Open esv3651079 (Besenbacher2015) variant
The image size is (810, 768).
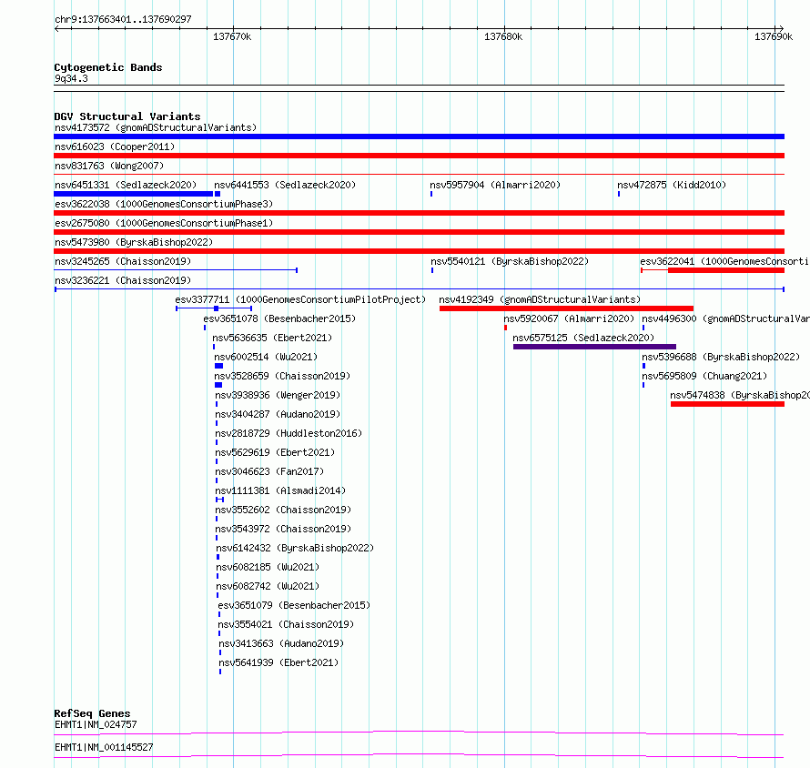[x=294, y=605]
